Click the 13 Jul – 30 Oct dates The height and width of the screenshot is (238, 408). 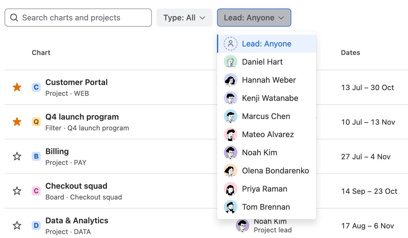pyautogui.click(x=367, y=88)
